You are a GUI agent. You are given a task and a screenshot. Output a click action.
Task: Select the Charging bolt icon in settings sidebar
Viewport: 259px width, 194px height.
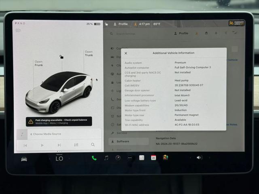113,65
